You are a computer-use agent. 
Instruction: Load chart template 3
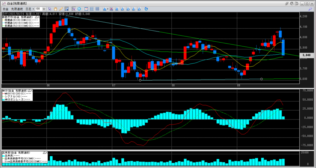point(128,9)
